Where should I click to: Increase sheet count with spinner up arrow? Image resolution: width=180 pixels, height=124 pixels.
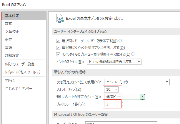(x=123, y=102)
